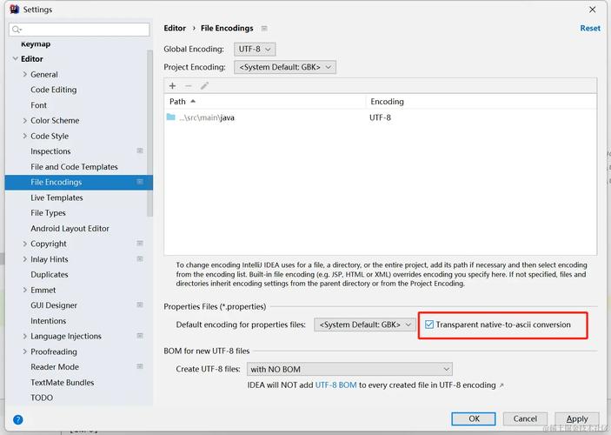Select Android Layout Editor settings item
Viewport: 611px width, 435px height.
pyautogui.click(x=70, y=229)
